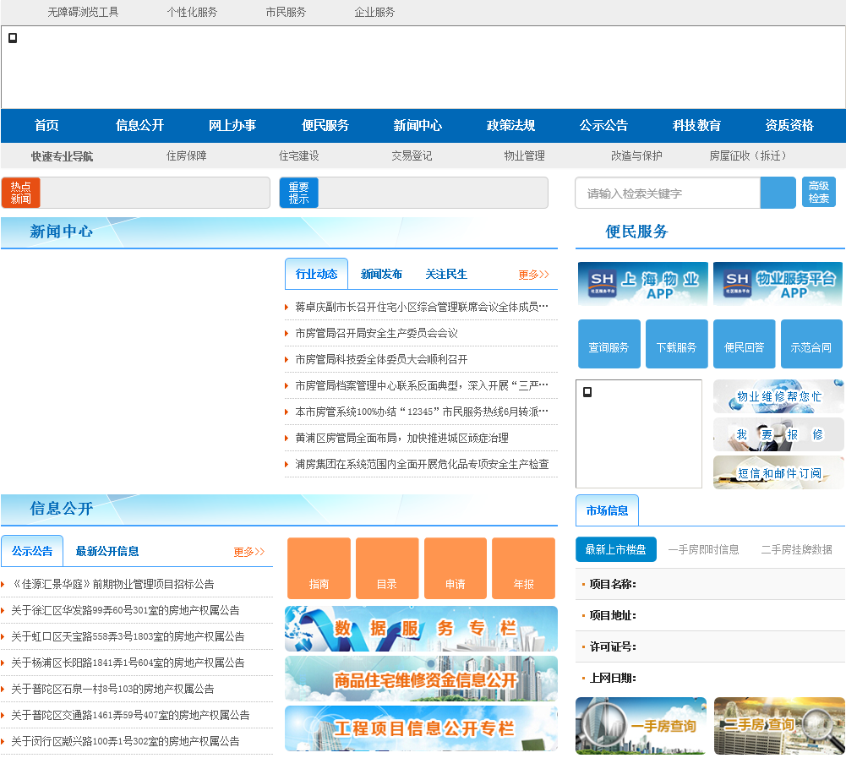
Task: Open the 物业服务平台 APP banner
Action: [x=778, y=284]
